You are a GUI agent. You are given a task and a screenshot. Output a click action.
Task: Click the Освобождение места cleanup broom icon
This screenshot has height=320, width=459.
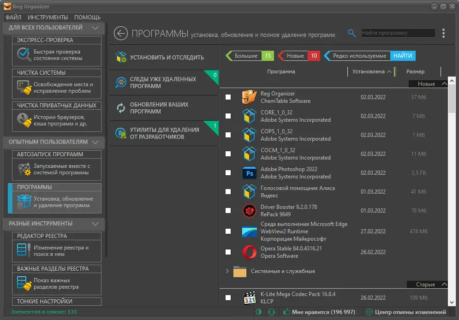point(24,88)
